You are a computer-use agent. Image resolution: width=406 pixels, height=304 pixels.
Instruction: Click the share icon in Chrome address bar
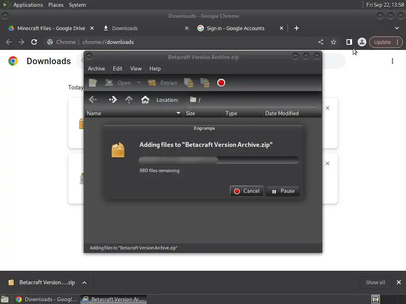320,42
